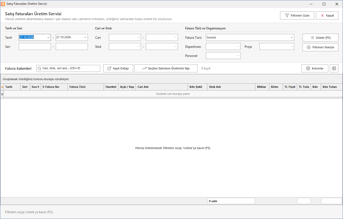The height and width of the screenshot is (219, 343).
Task: Click the first Seri input field
Action: pos(35,46)
